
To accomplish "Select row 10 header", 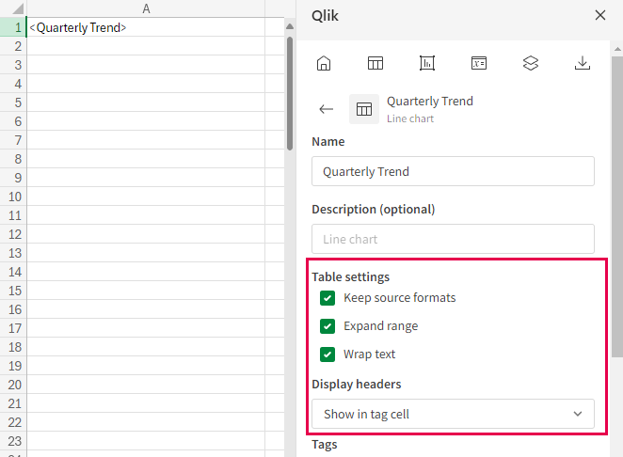I will pyautogui.click(x=13, y=197).
